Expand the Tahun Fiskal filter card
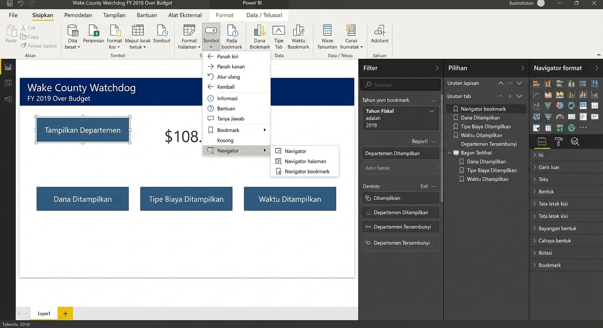Image resolution: width=603 pixels, height=328 pixels. [x=432, y=111]
